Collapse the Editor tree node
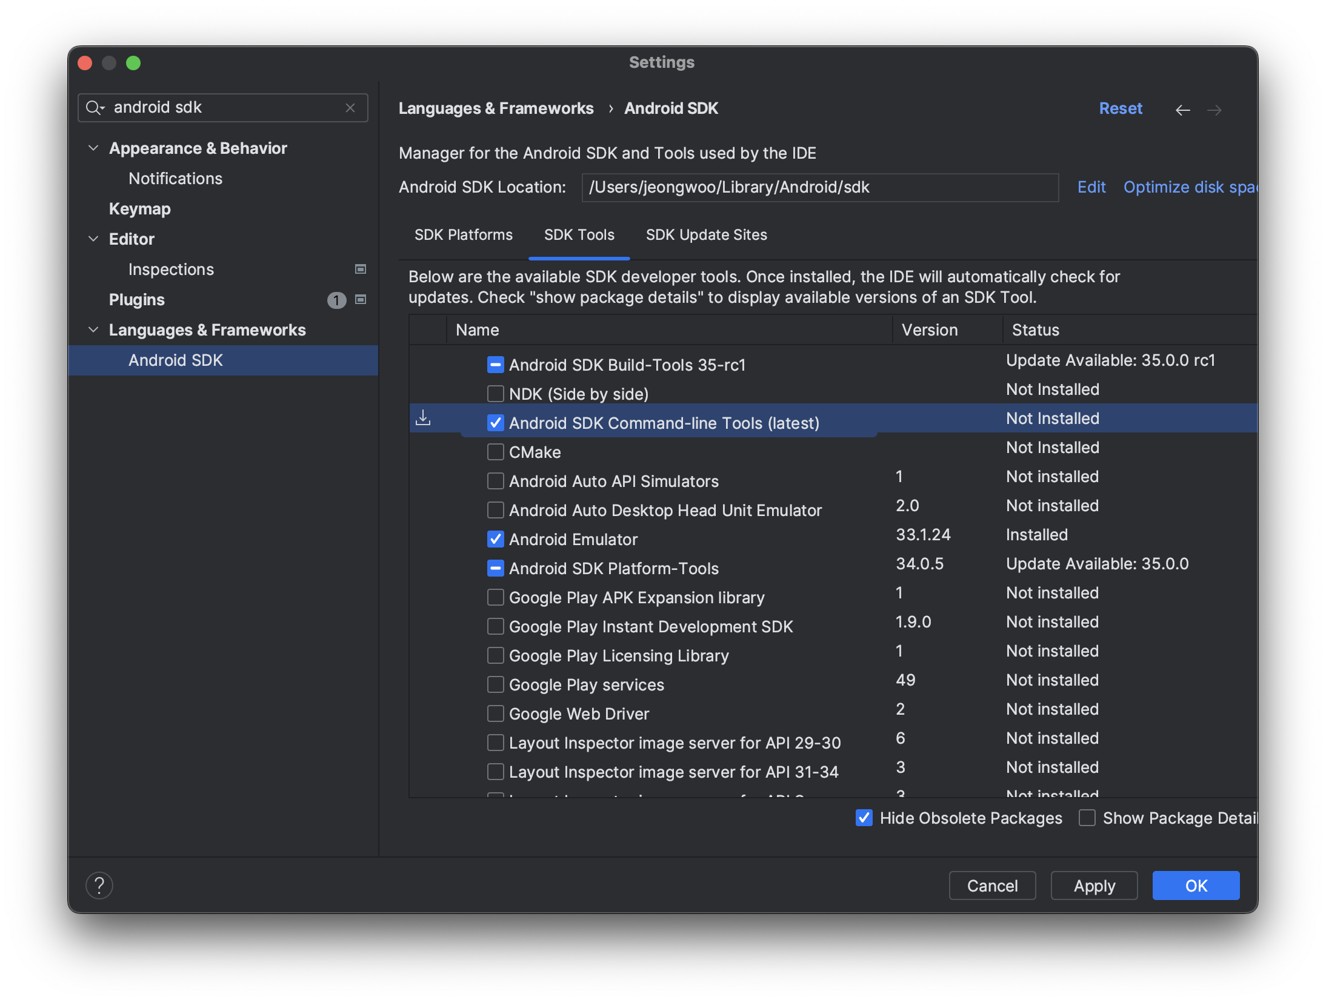Screen dimensions: 1326x1003 click(x=93, y=239)
